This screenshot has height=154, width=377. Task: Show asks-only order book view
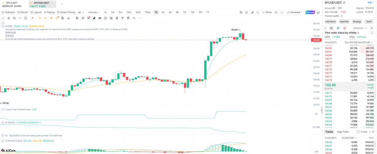(345, 28)
